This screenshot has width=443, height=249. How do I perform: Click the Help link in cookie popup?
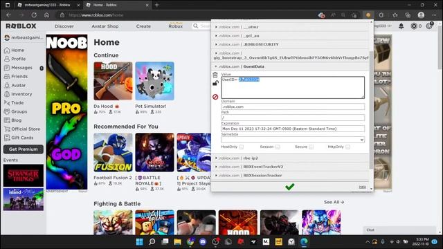click(362, 187)
